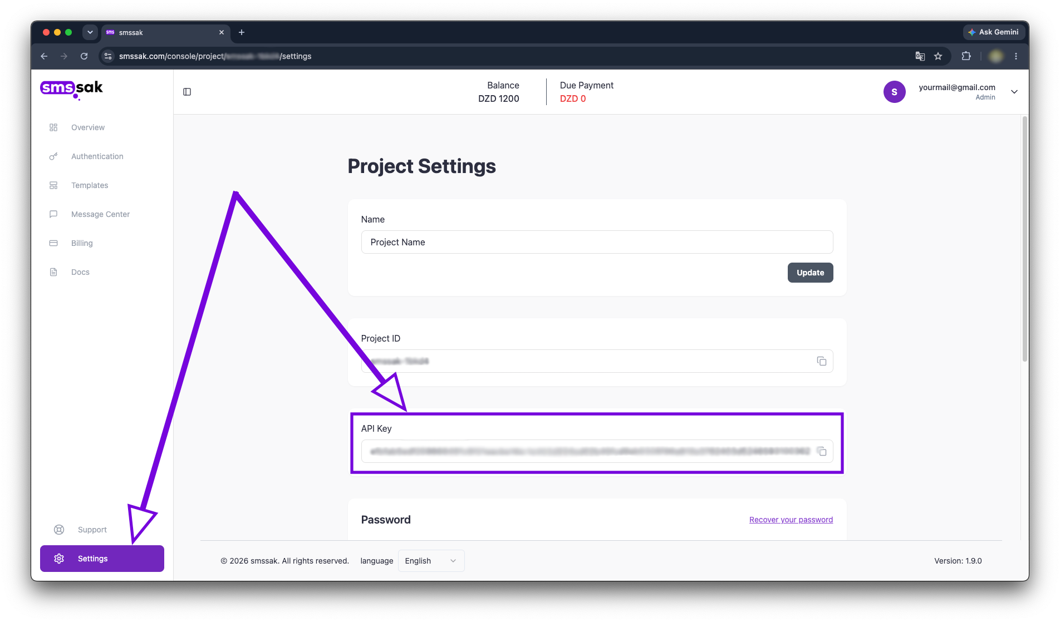Open the translate page icon
Screen dimensions: 1060x622
click(920, 56)
